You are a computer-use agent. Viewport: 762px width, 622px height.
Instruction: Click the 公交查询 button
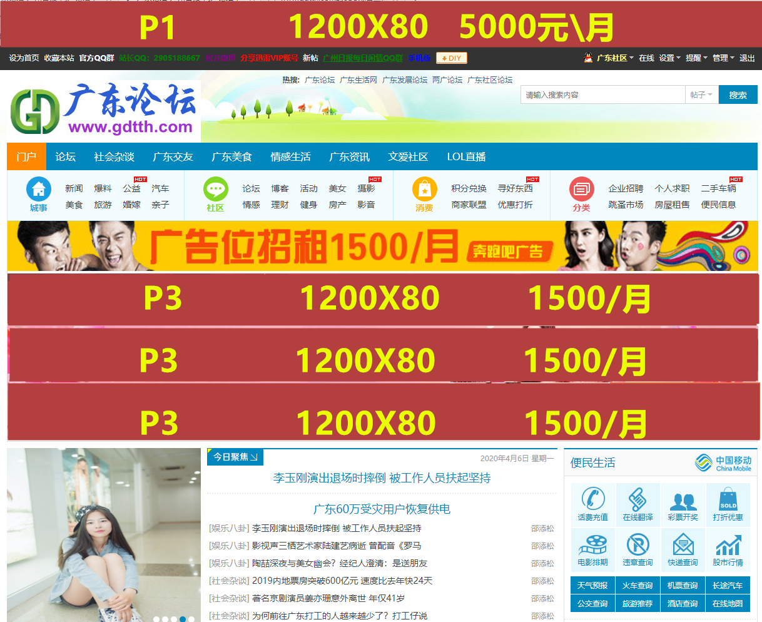click(592, 604)
